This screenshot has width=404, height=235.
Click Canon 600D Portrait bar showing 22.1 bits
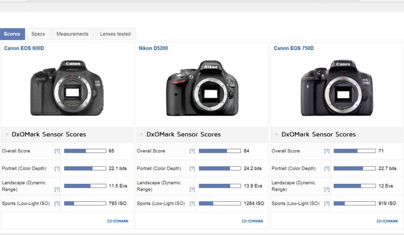[85, 168]
